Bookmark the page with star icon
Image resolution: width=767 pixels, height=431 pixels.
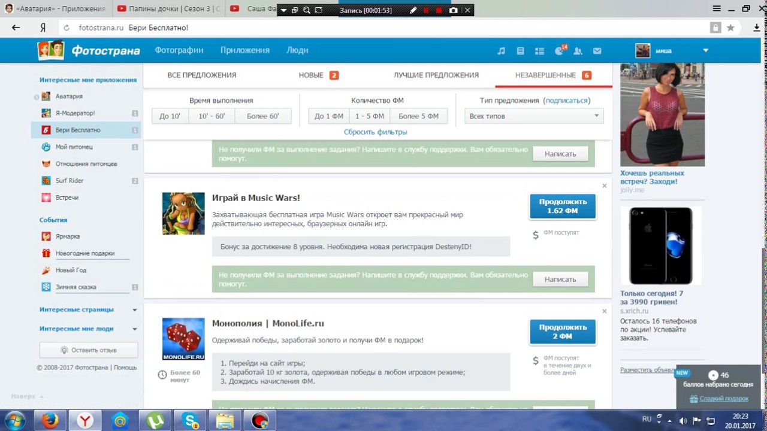tap(730, 28)
